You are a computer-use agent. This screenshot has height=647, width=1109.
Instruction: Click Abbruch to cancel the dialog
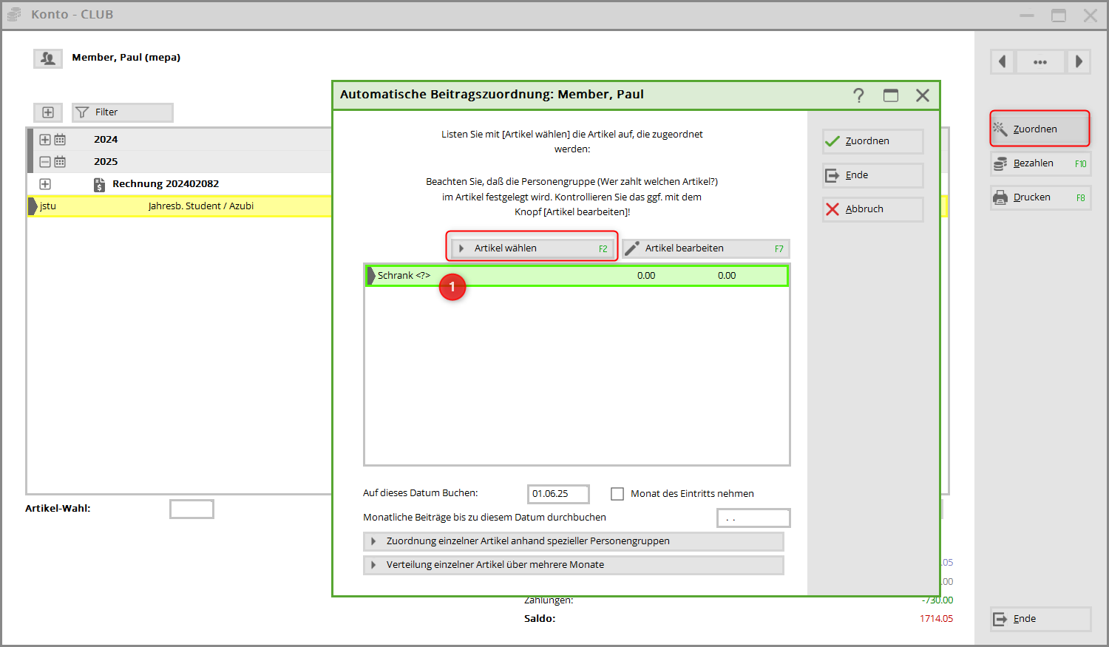click(x=872, y=209)
